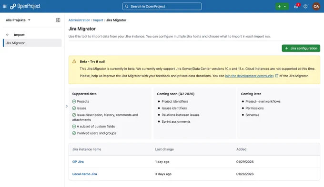Click the Issues checkmark icon
The image size is (324, 187).
coord(74,108)
